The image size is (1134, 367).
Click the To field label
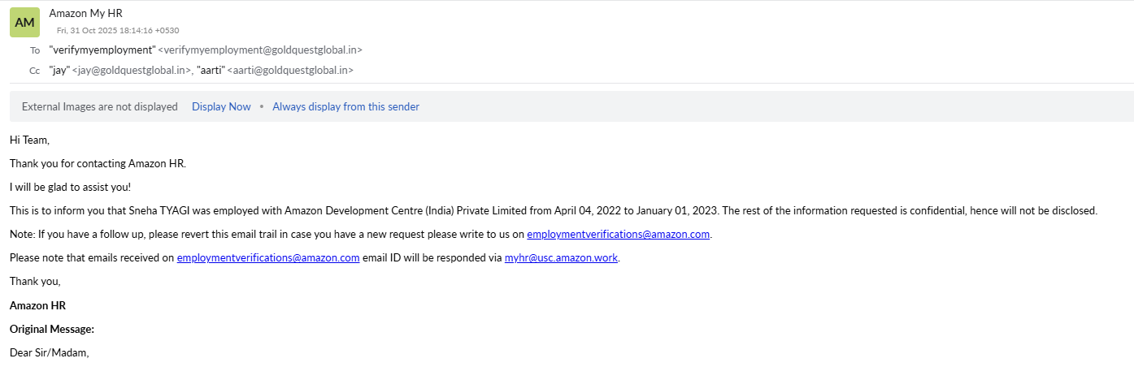coord(35,50)
